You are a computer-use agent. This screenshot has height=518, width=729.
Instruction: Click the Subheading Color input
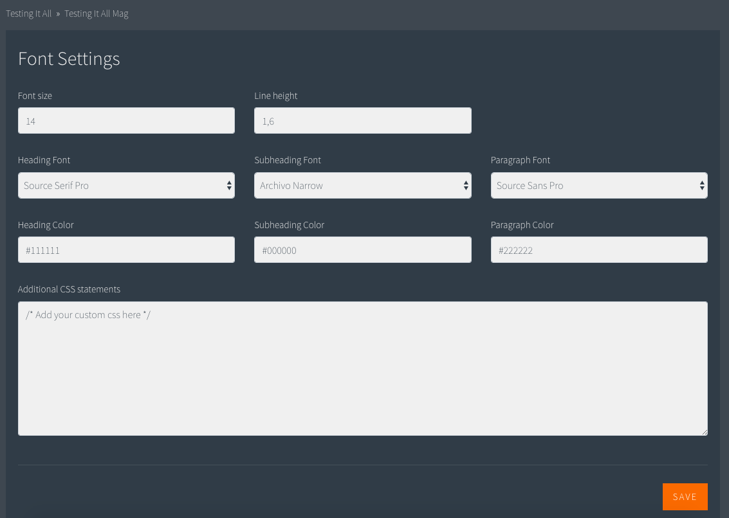coord(363,250)
